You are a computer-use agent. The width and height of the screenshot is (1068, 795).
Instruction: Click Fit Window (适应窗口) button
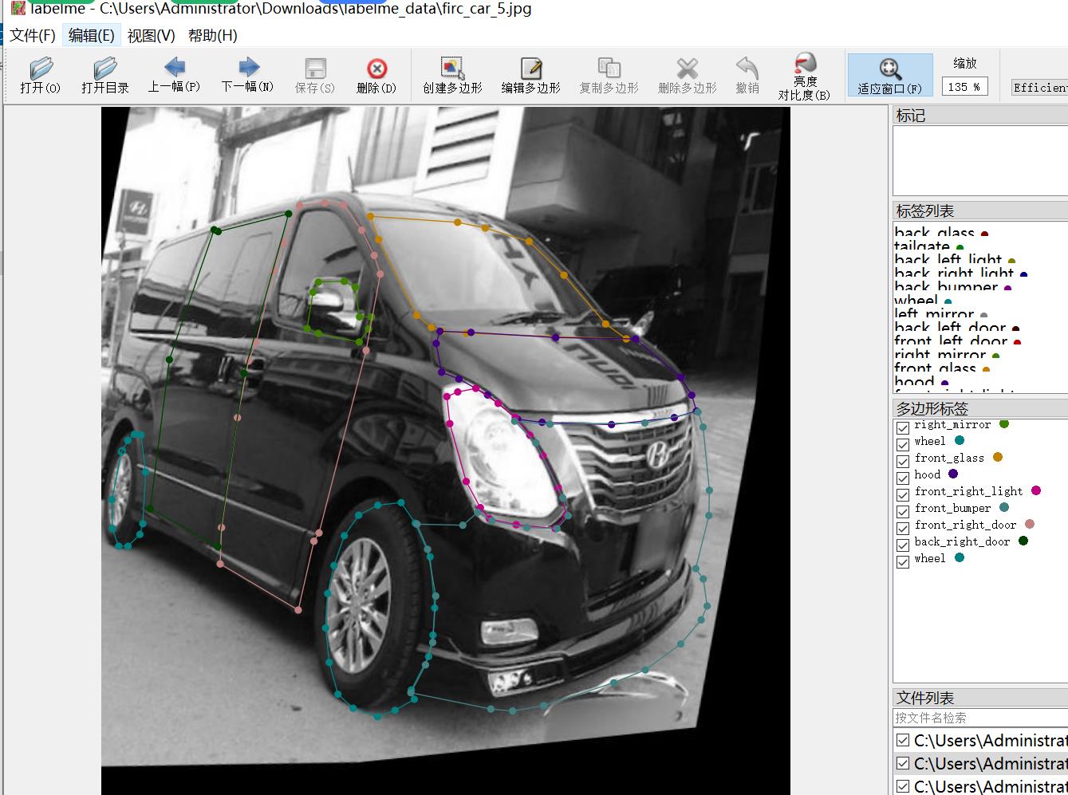(889, 76)
